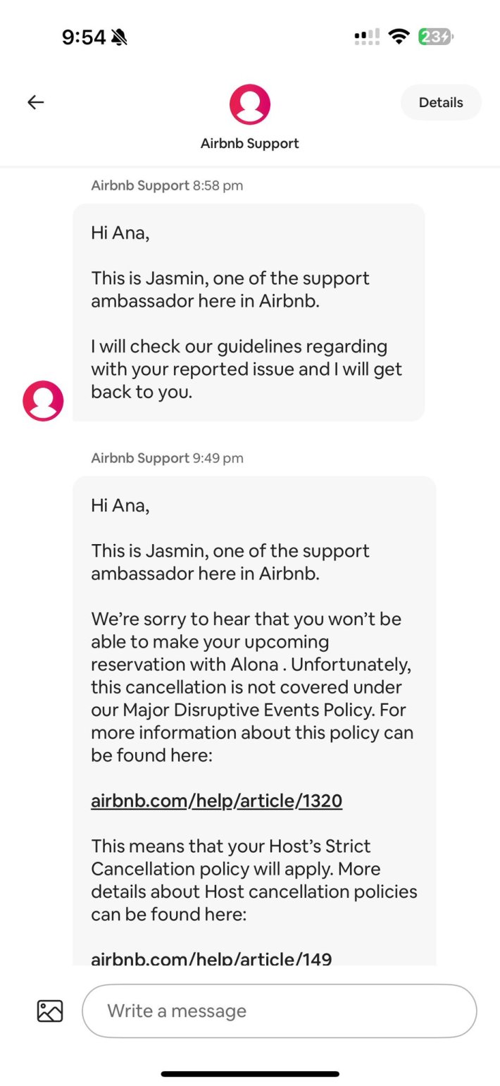This screenshot has width=500, height=1086.
Task: Tap the first message about checking guidelines
Action: coord(249,312)
